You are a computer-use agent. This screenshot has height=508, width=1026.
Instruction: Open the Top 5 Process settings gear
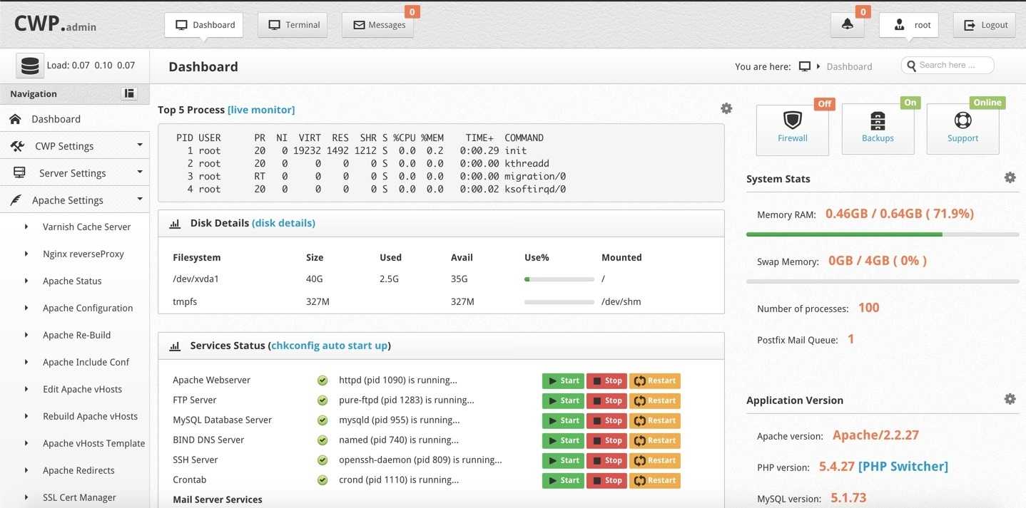(x=726, y=108)
